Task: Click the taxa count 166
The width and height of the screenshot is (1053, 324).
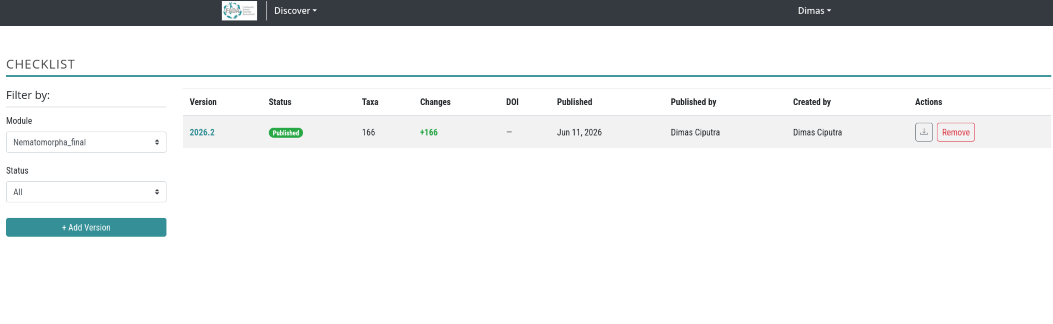Action: pyautogui.click(x=368, y=132)
